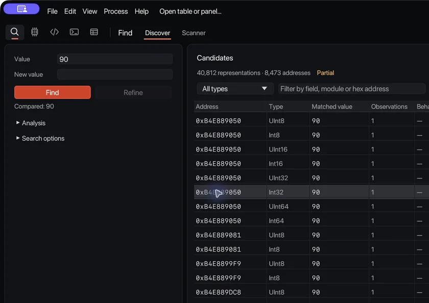Click the Filter by field, module or hex address box

[x=352, y=89]
